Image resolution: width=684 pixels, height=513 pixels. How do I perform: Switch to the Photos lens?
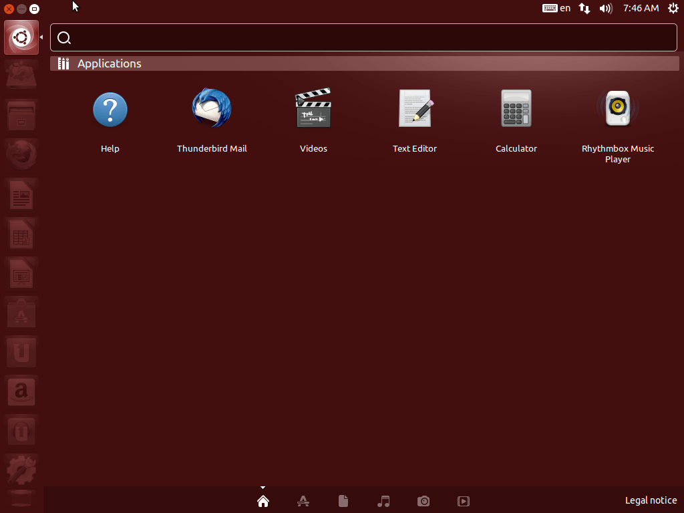423,501
